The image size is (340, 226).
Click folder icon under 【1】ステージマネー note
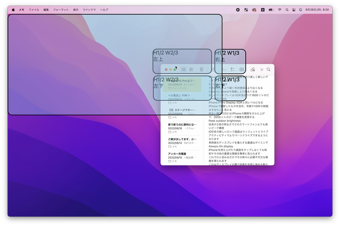tap(170, 117)
